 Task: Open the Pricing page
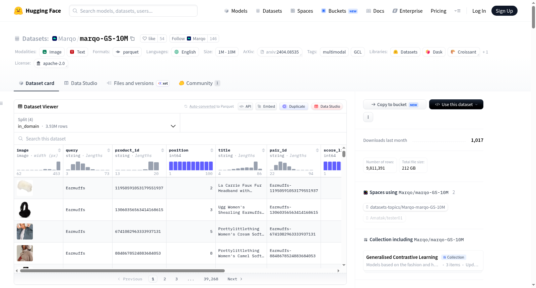click(439, 11)
